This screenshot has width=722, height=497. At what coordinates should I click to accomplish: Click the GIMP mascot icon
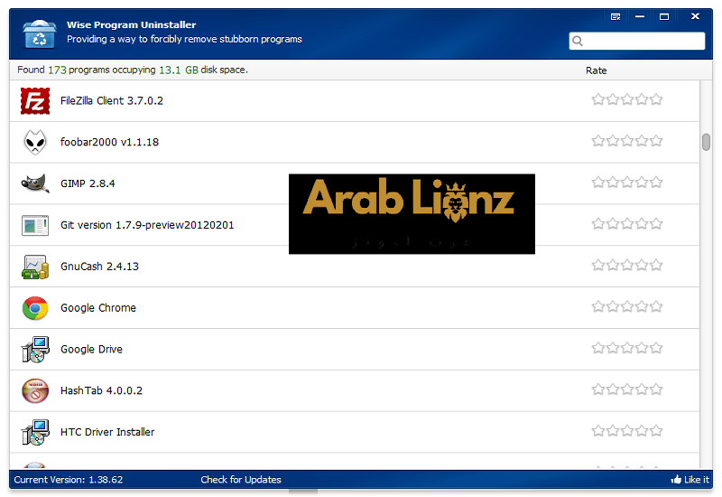pyautogui.click(x=35, y=183)
